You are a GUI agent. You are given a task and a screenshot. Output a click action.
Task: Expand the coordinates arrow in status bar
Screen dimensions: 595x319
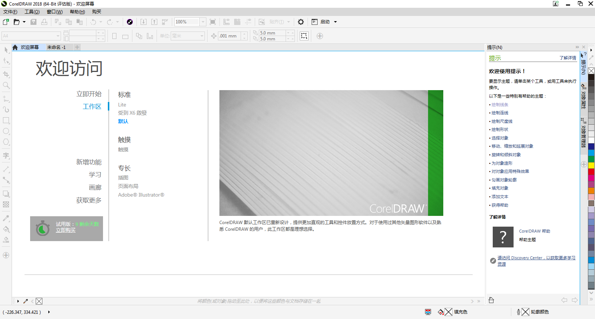click(49, 312)
